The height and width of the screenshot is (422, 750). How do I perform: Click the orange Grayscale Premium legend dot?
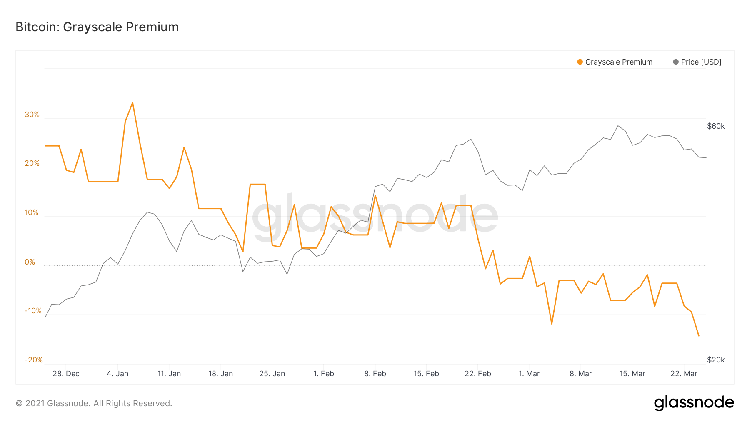coord(580,62)
